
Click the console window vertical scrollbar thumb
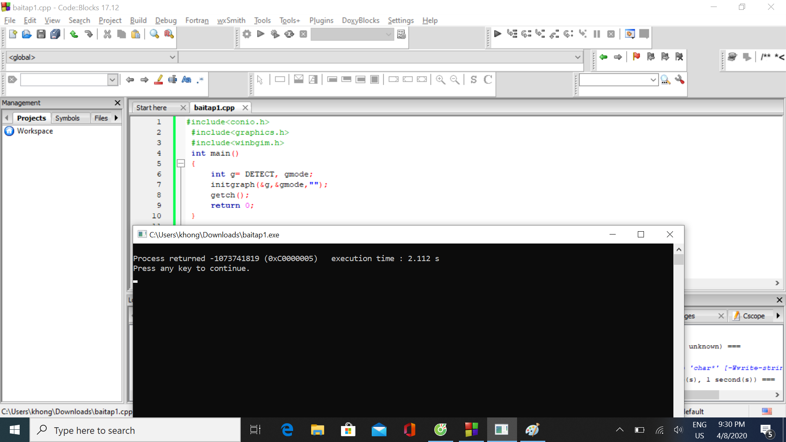[679, 259]
